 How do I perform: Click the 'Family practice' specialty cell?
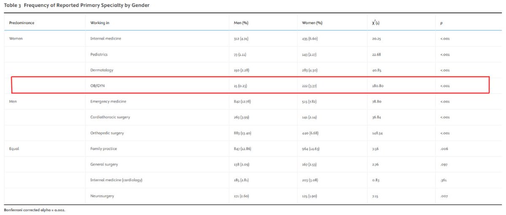pyautogui.click(x=104, y=149)
